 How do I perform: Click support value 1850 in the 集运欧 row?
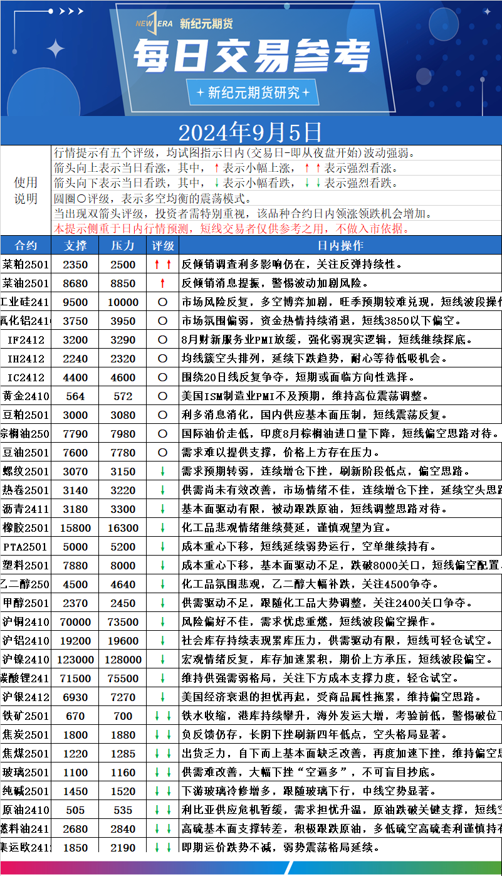(76, 848)
